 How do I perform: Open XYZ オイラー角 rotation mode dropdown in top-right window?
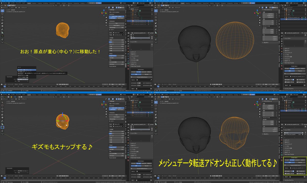(270, 26)
